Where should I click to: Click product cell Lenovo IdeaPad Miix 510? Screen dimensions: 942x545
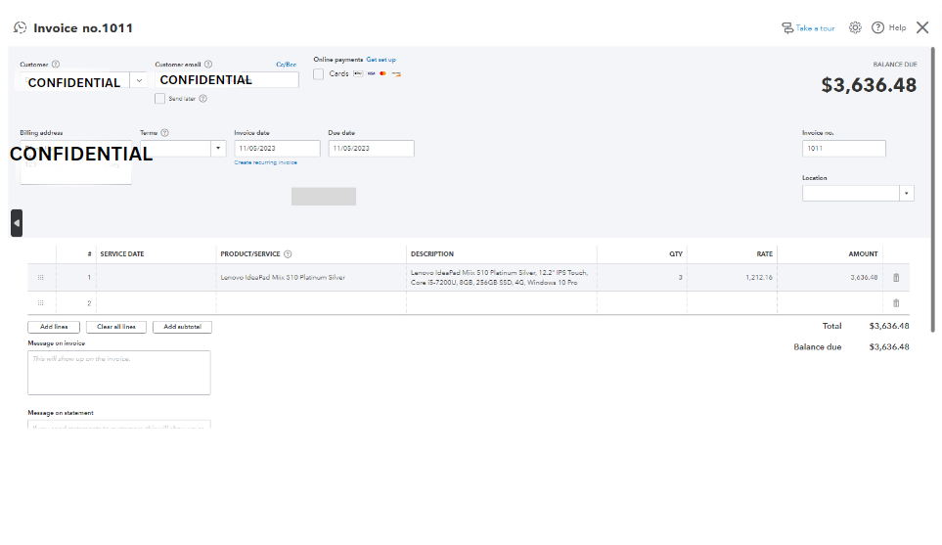pos(311,278)
